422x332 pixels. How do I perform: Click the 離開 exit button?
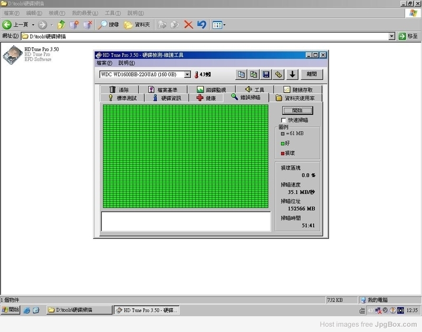pos(311,75)
